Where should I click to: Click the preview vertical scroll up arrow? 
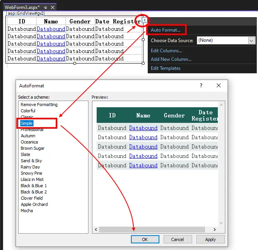(x=221, y=104)
